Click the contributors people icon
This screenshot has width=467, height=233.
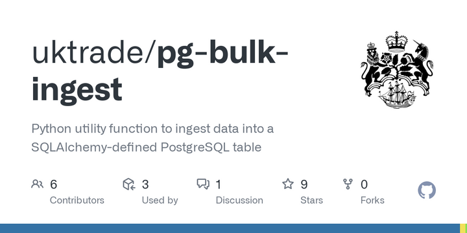coord(37,184)
